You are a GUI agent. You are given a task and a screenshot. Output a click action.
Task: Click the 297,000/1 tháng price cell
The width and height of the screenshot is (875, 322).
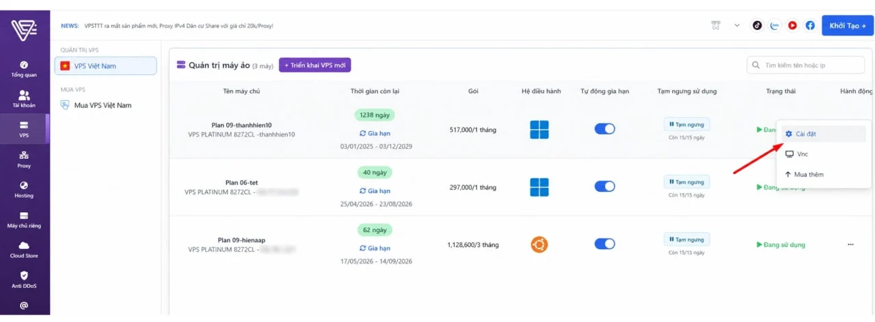[x=473, y=187]
